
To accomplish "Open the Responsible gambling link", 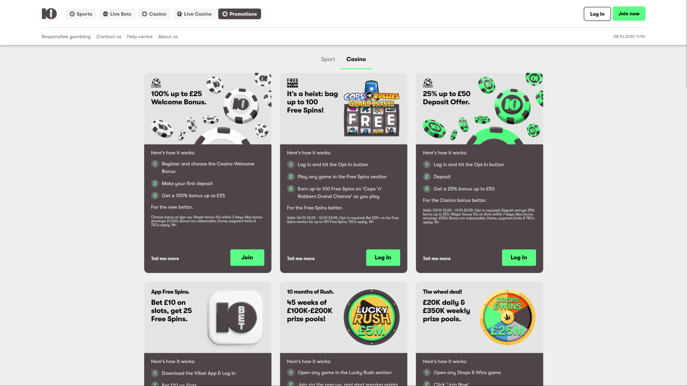I will [66, 36].
